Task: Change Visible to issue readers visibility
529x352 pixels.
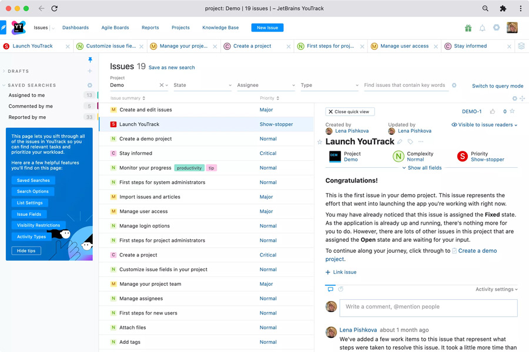Action: click(x=484, y=124)
